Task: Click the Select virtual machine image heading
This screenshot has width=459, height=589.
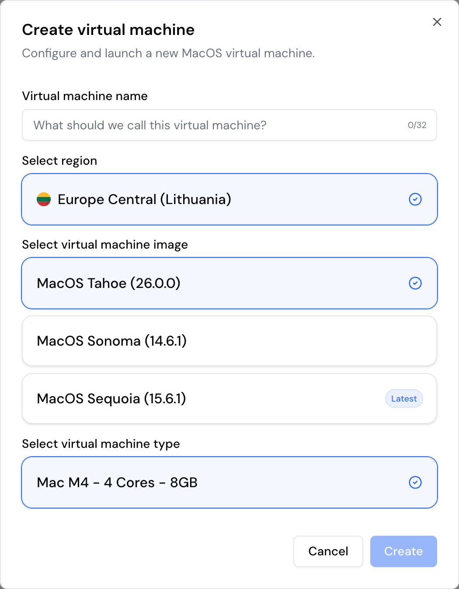Action: pyautogui.click(x=105, y=245)
